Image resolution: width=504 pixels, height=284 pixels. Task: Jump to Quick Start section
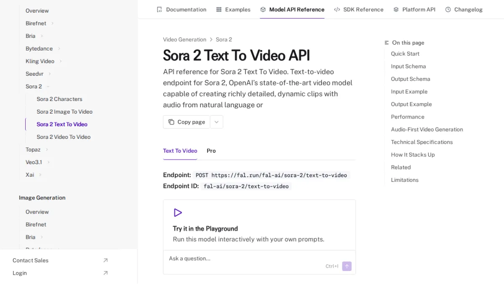tap(405, 53)
